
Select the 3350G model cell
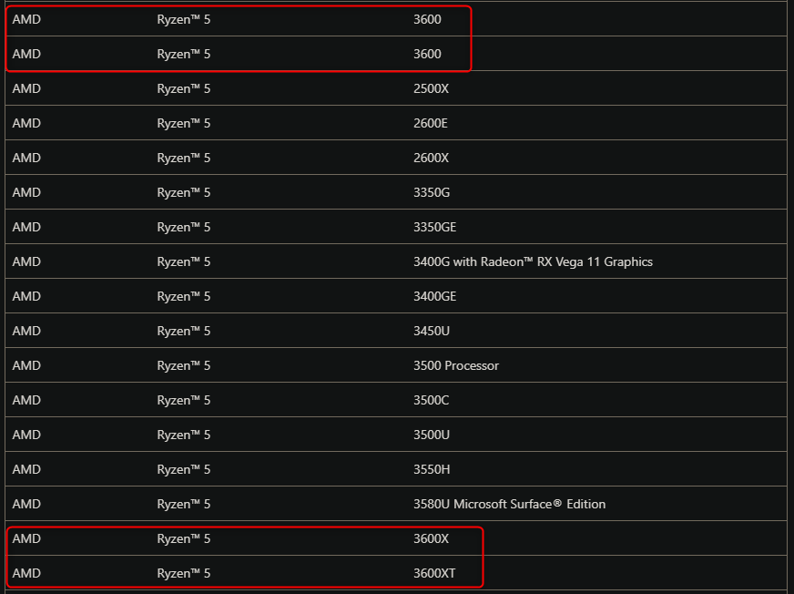[432, 192]
